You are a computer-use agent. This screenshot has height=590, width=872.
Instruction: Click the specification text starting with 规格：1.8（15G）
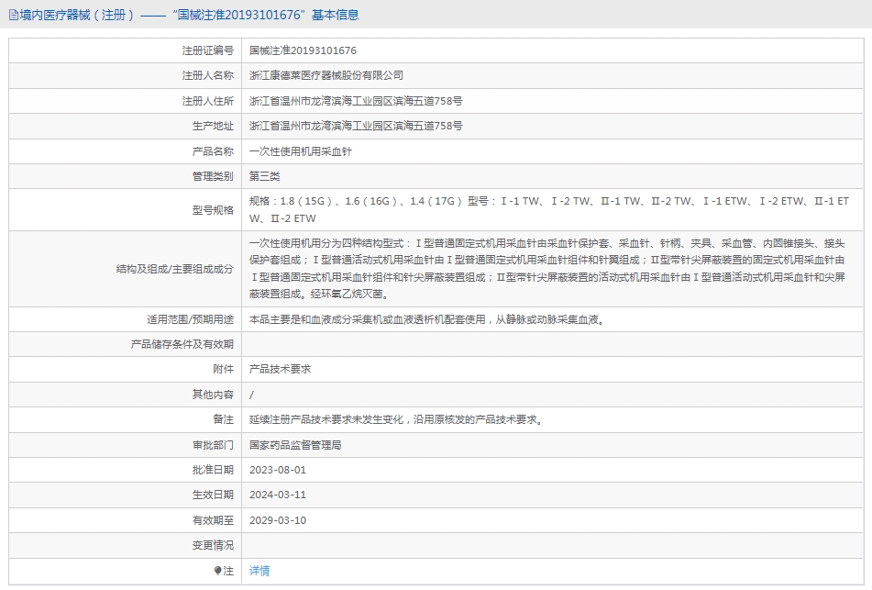point(549,210)
